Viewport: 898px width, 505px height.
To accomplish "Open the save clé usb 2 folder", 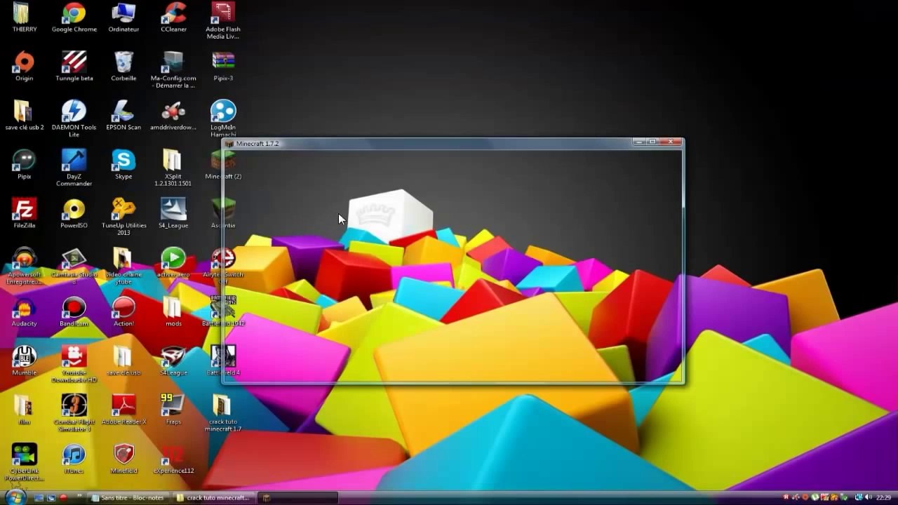I will (x=24, y=116).
